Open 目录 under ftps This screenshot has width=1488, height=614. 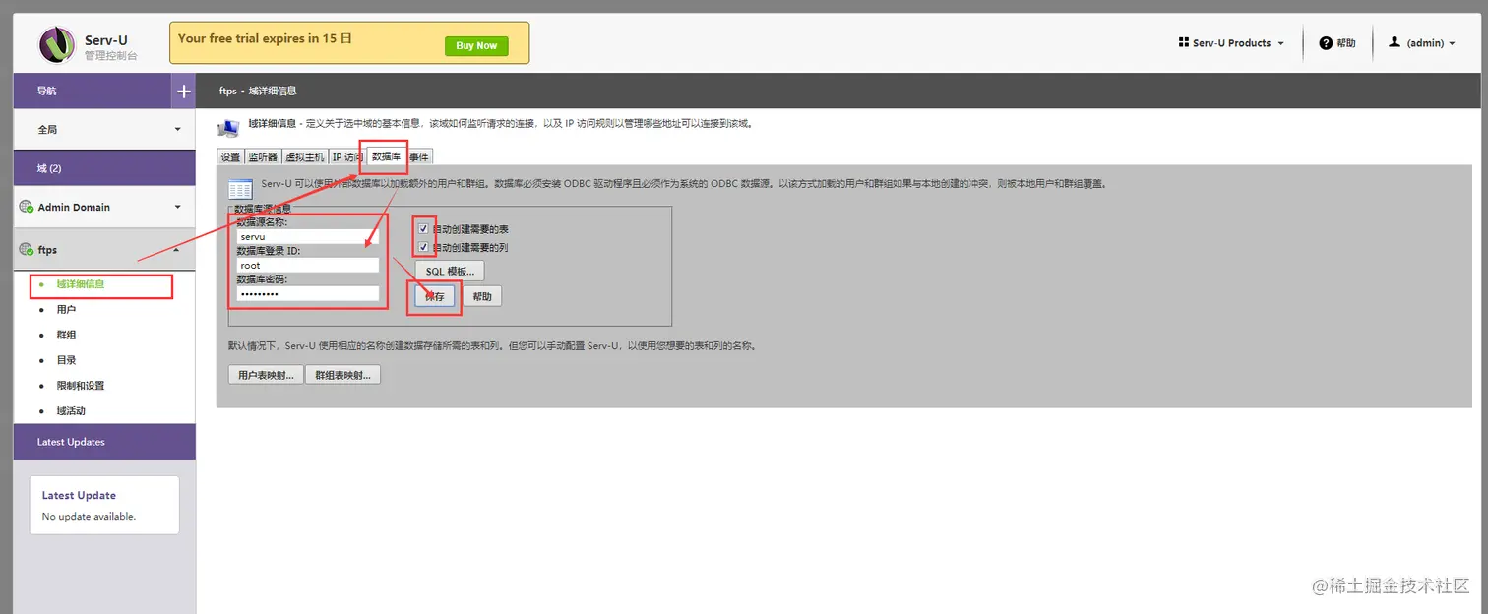pyautogui.click(x=67, y=361)
